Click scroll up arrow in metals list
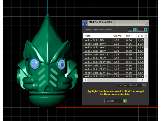 pos(146,35)
